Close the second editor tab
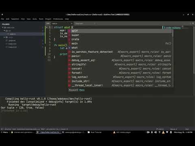 [95, 24]
